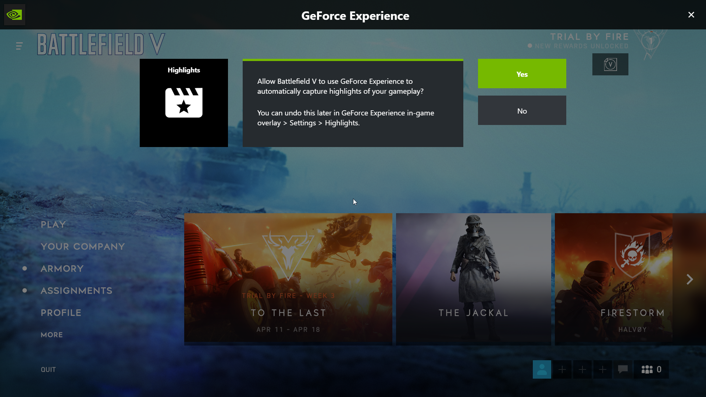The image size is (706, 397).
Task: Select the To The Last event thumbnail
Action: coord(288,279)
